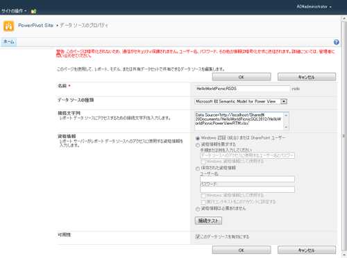The height and width of the screenshot is (258, 347).
Task: Select 資格情報は必要ありません radio button
Action: (198, 209)
